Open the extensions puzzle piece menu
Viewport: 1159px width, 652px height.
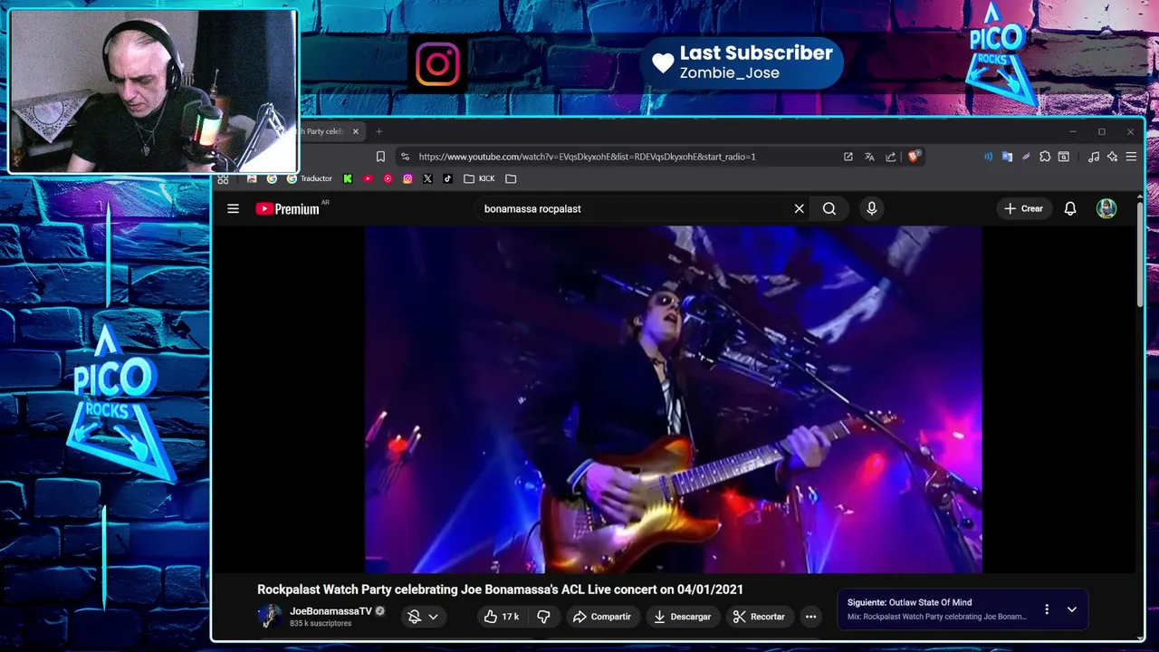(x=1045, y=157)
